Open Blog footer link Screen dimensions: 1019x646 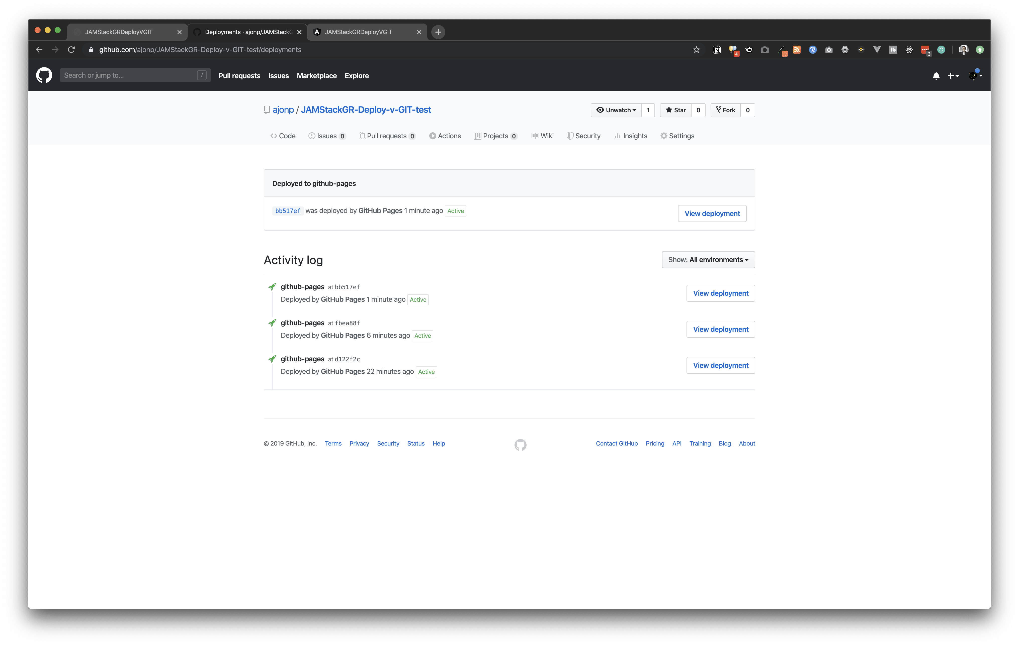coord(724,443)
